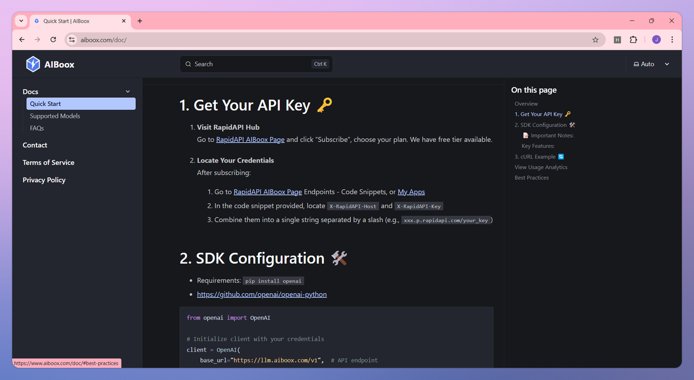Click the X-RapidAPI-Host code text

pos(353,206)
